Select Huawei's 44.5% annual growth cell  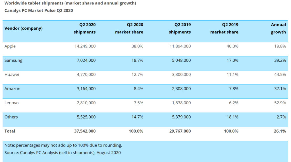[280, 74]
